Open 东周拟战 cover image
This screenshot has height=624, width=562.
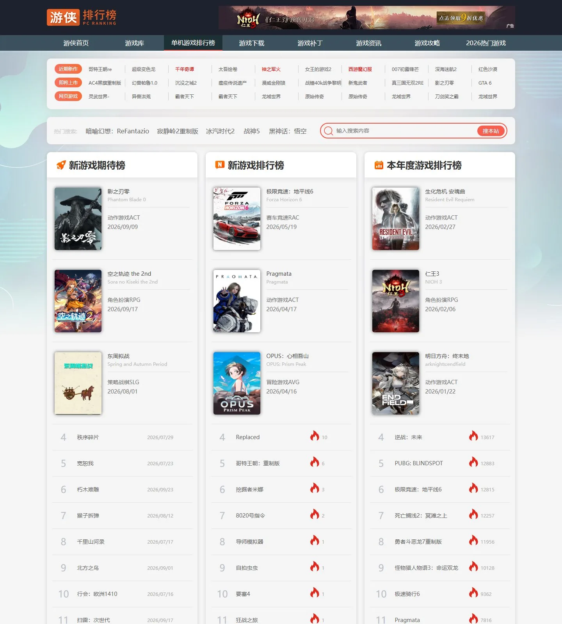coord(78,383)
